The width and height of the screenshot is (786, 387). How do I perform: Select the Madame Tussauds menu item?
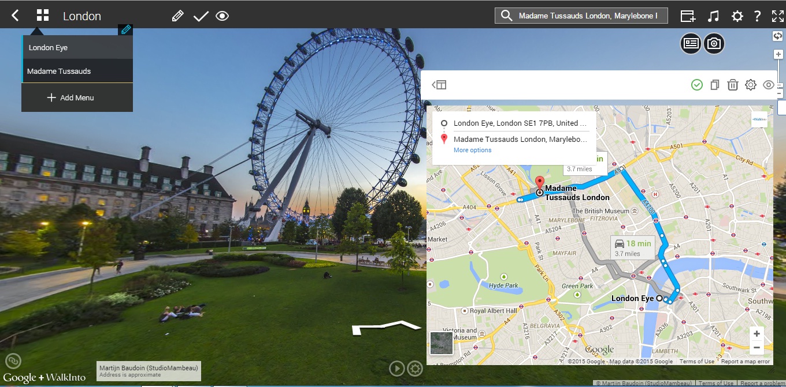point(77,71)
